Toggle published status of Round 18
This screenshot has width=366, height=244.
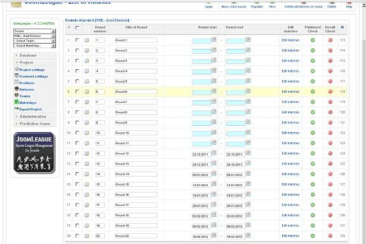[313, 215]
